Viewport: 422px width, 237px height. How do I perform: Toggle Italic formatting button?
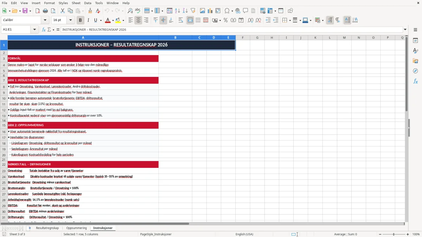pyautogui.click(x=88, y=20)
